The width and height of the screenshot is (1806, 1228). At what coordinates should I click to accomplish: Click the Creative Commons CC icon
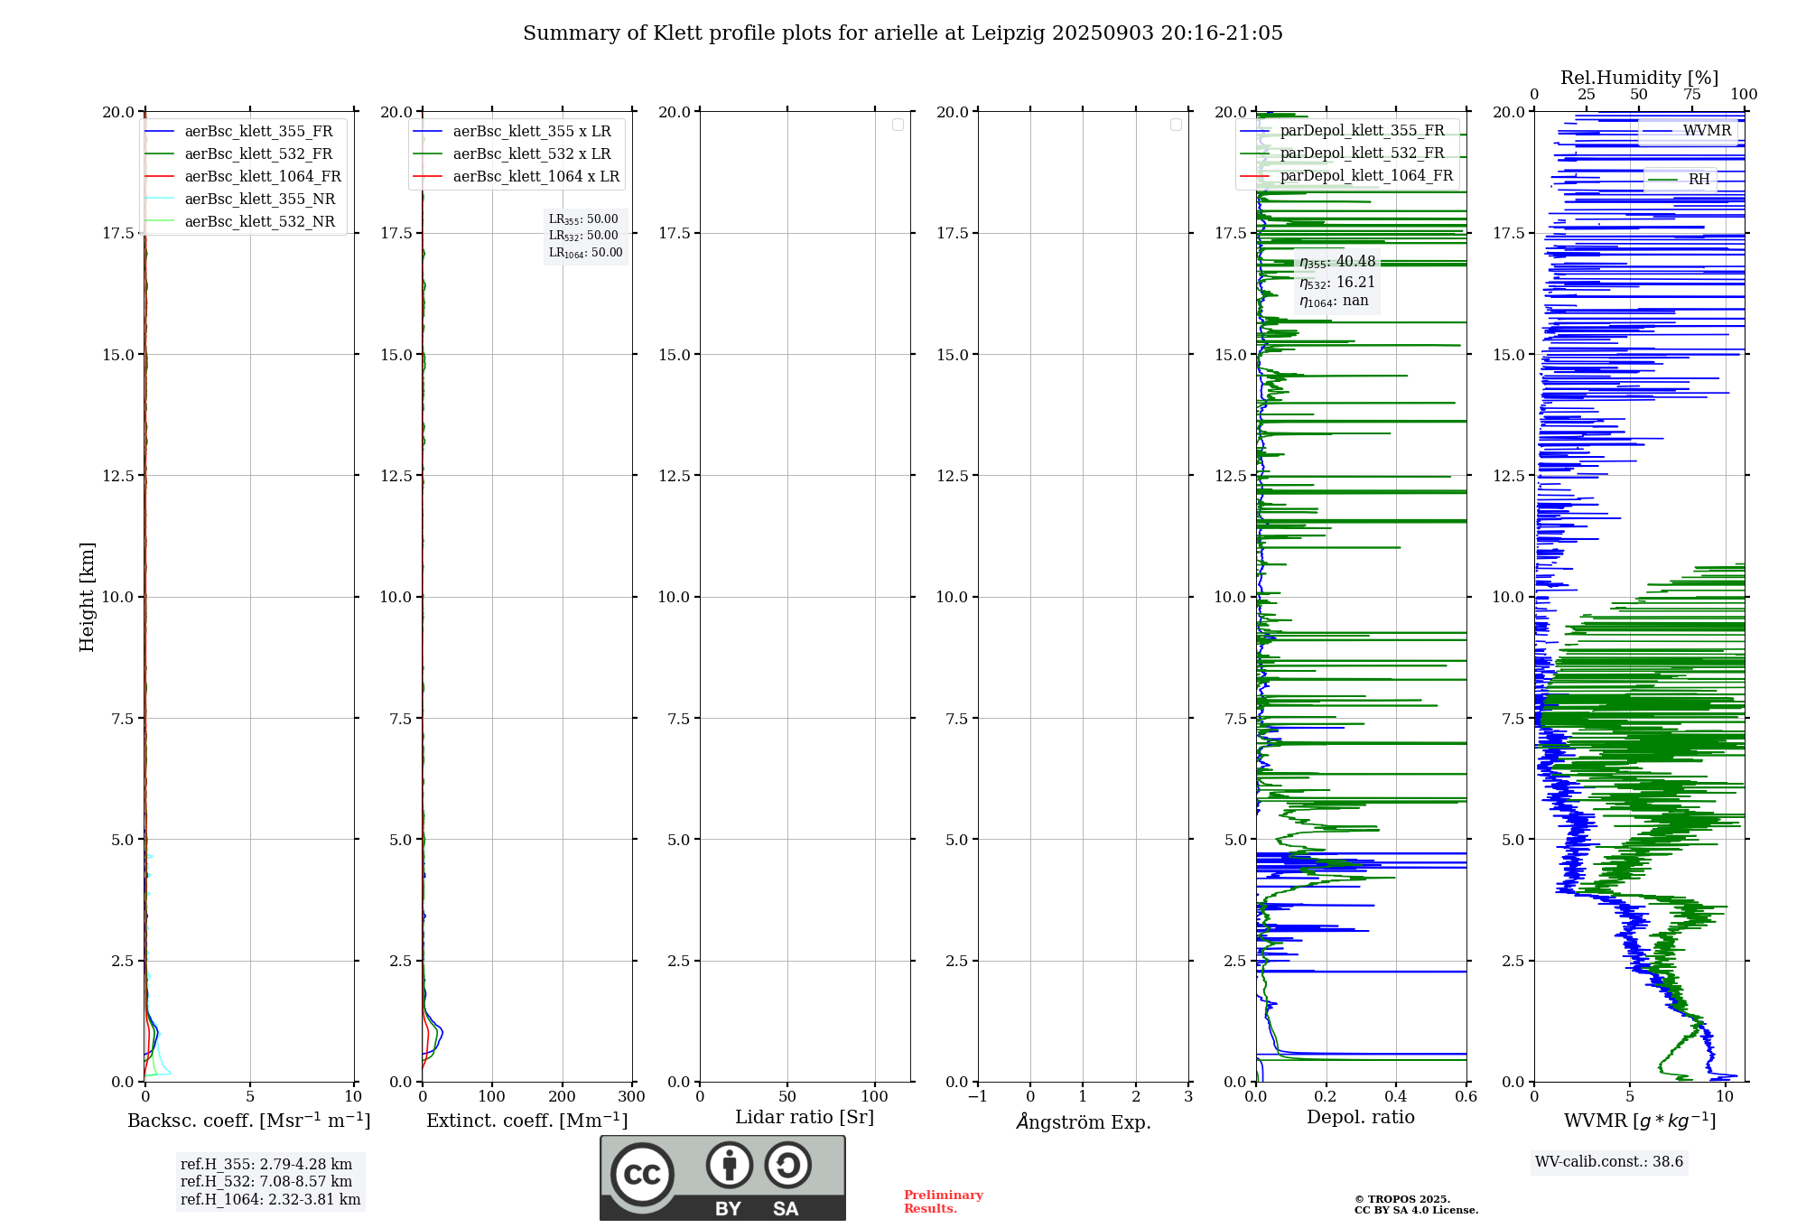642,1174
